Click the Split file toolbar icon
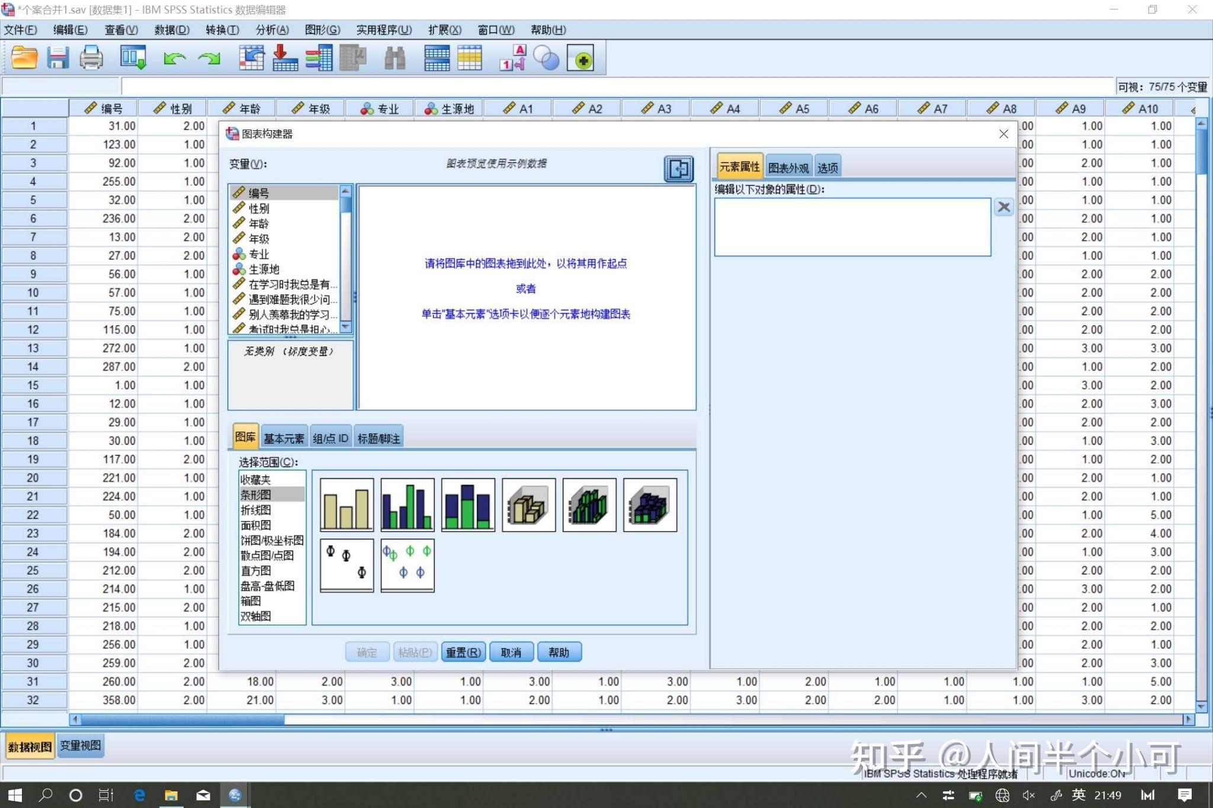 point(437,58)
